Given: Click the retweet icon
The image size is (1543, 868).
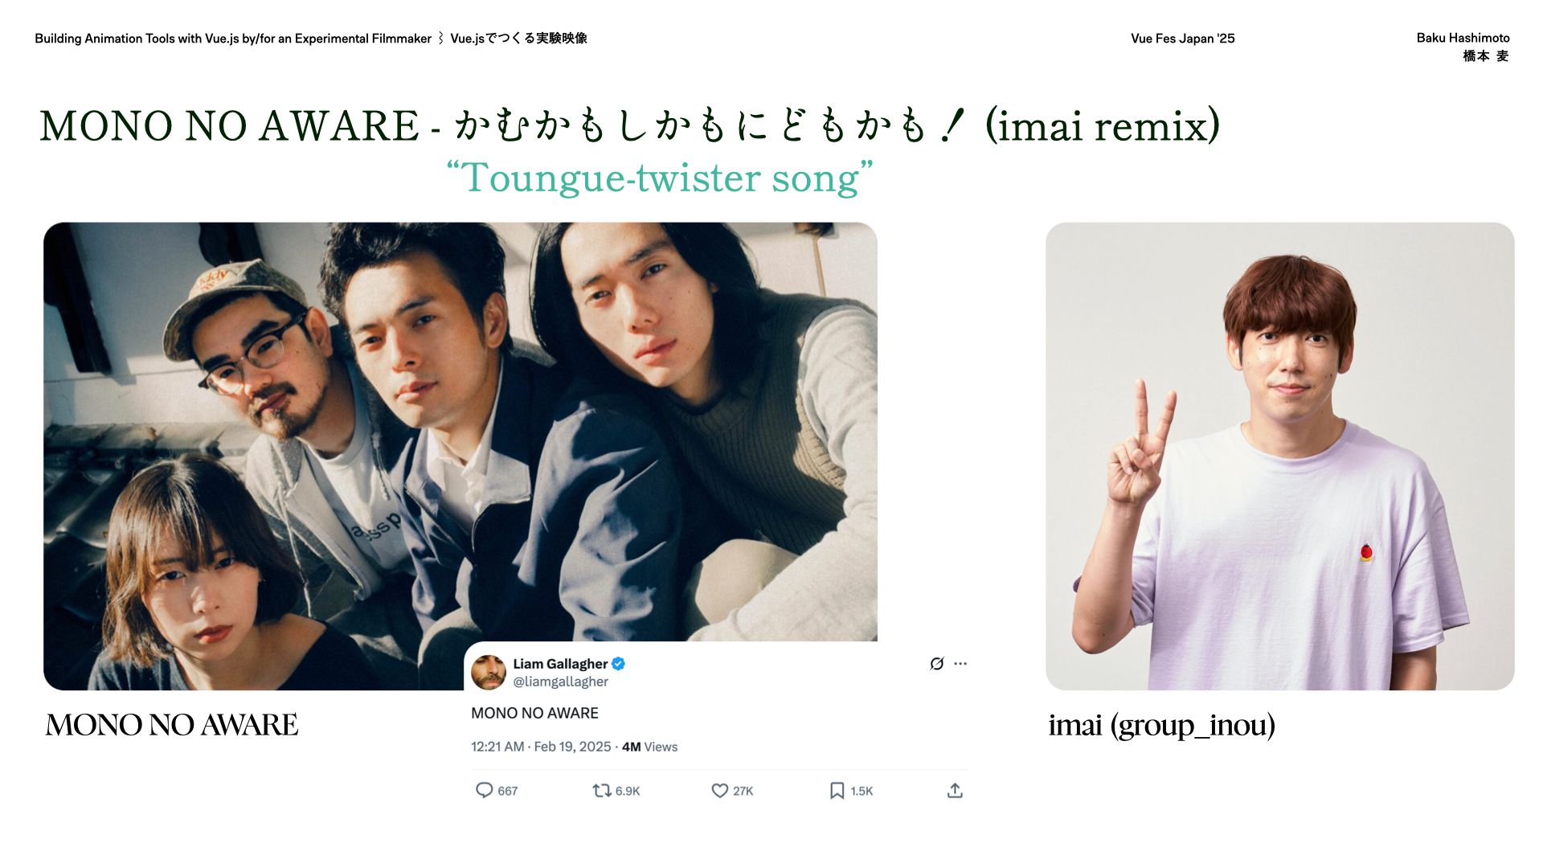Looking at the screenshot, I should point(601,790).
